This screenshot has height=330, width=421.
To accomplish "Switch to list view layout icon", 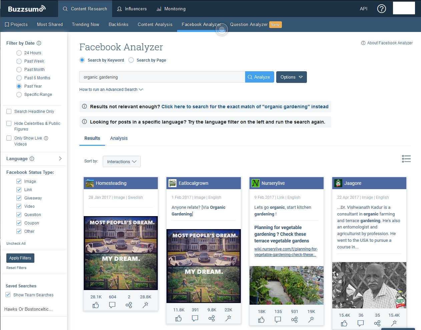I will pos(406,159).
